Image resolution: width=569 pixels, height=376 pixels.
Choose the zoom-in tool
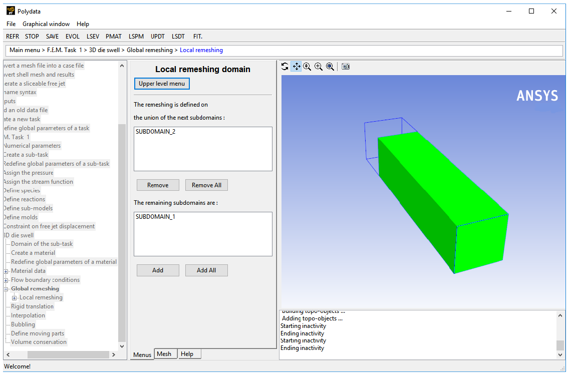(319, 66)
